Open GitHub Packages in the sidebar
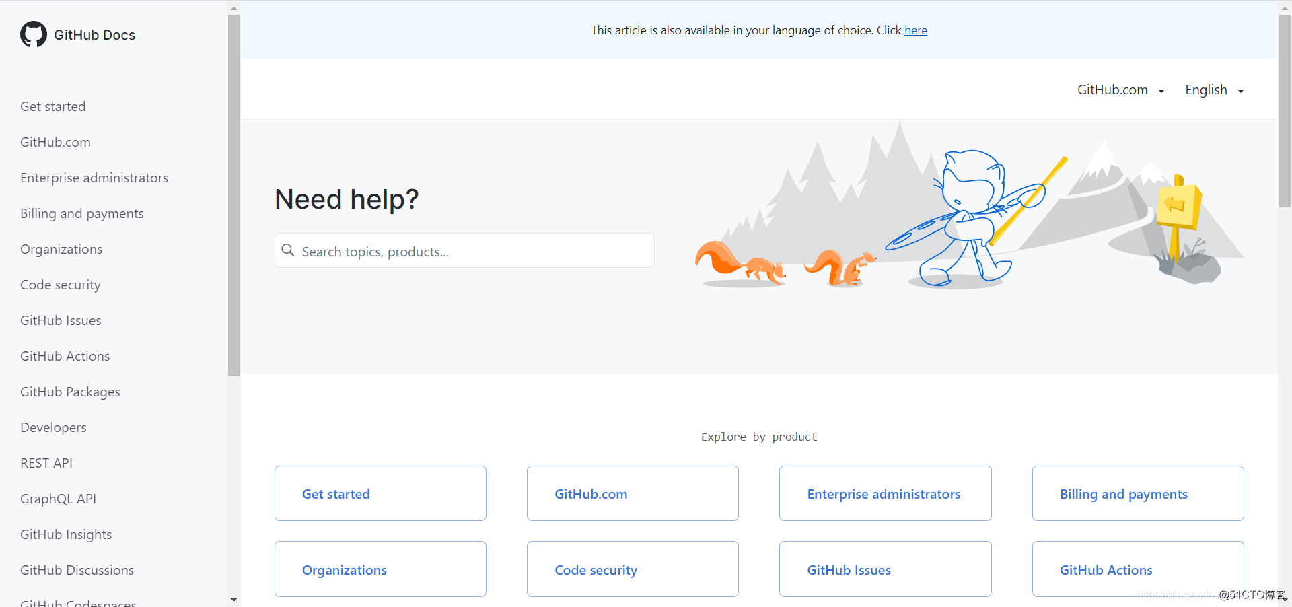The image size is (1292, 607). (70, 392)
